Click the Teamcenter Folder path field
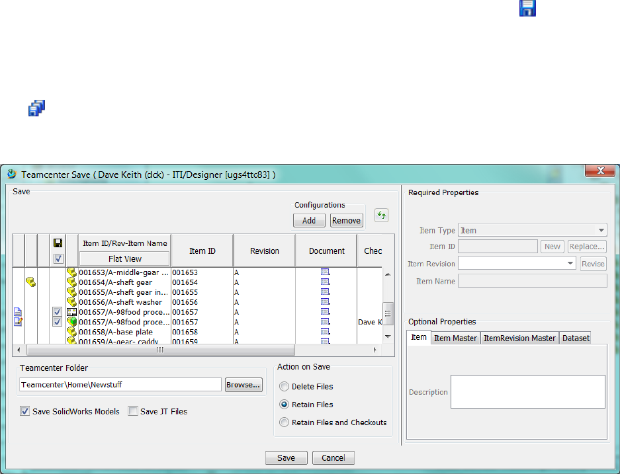The image size is (620, 474). click(x=120, y=385)
